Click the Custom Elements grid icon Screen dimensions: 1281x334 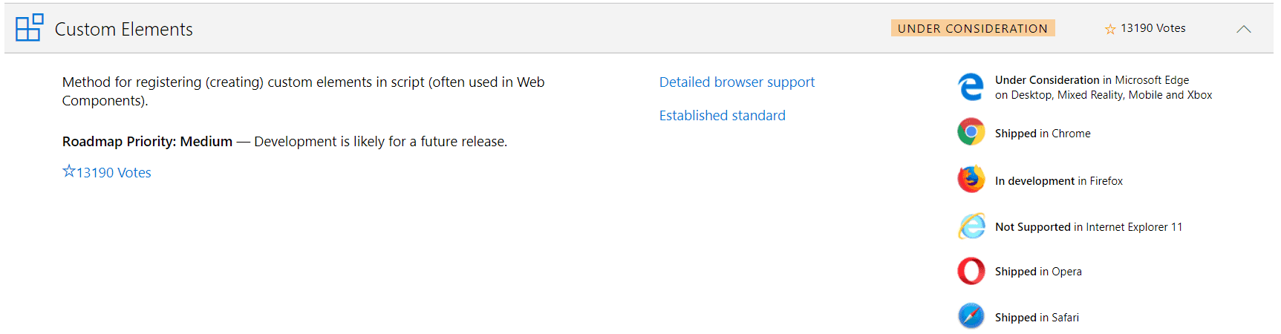pyautogui.click(x=29, y=28)
